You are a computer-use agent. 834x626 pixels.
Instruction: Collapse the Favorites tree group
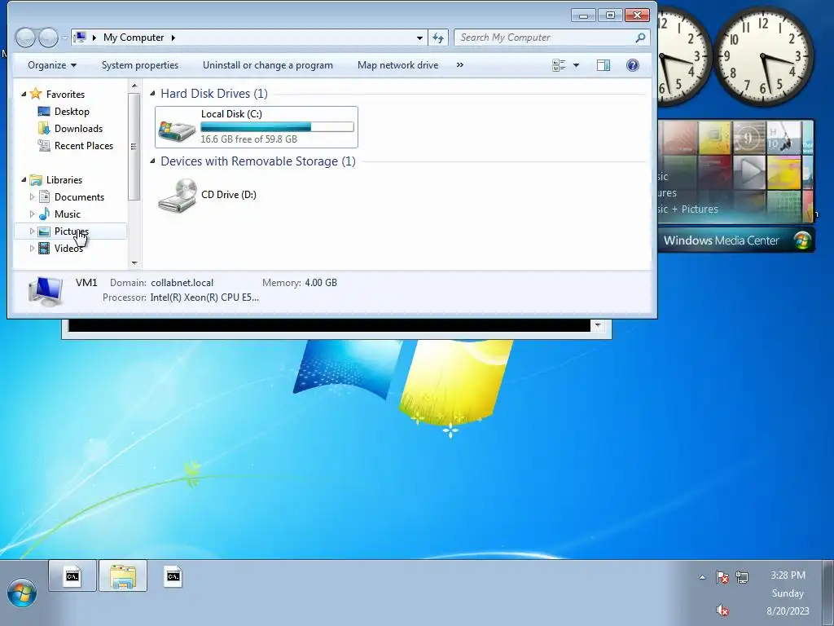click(x=24, y=94)
